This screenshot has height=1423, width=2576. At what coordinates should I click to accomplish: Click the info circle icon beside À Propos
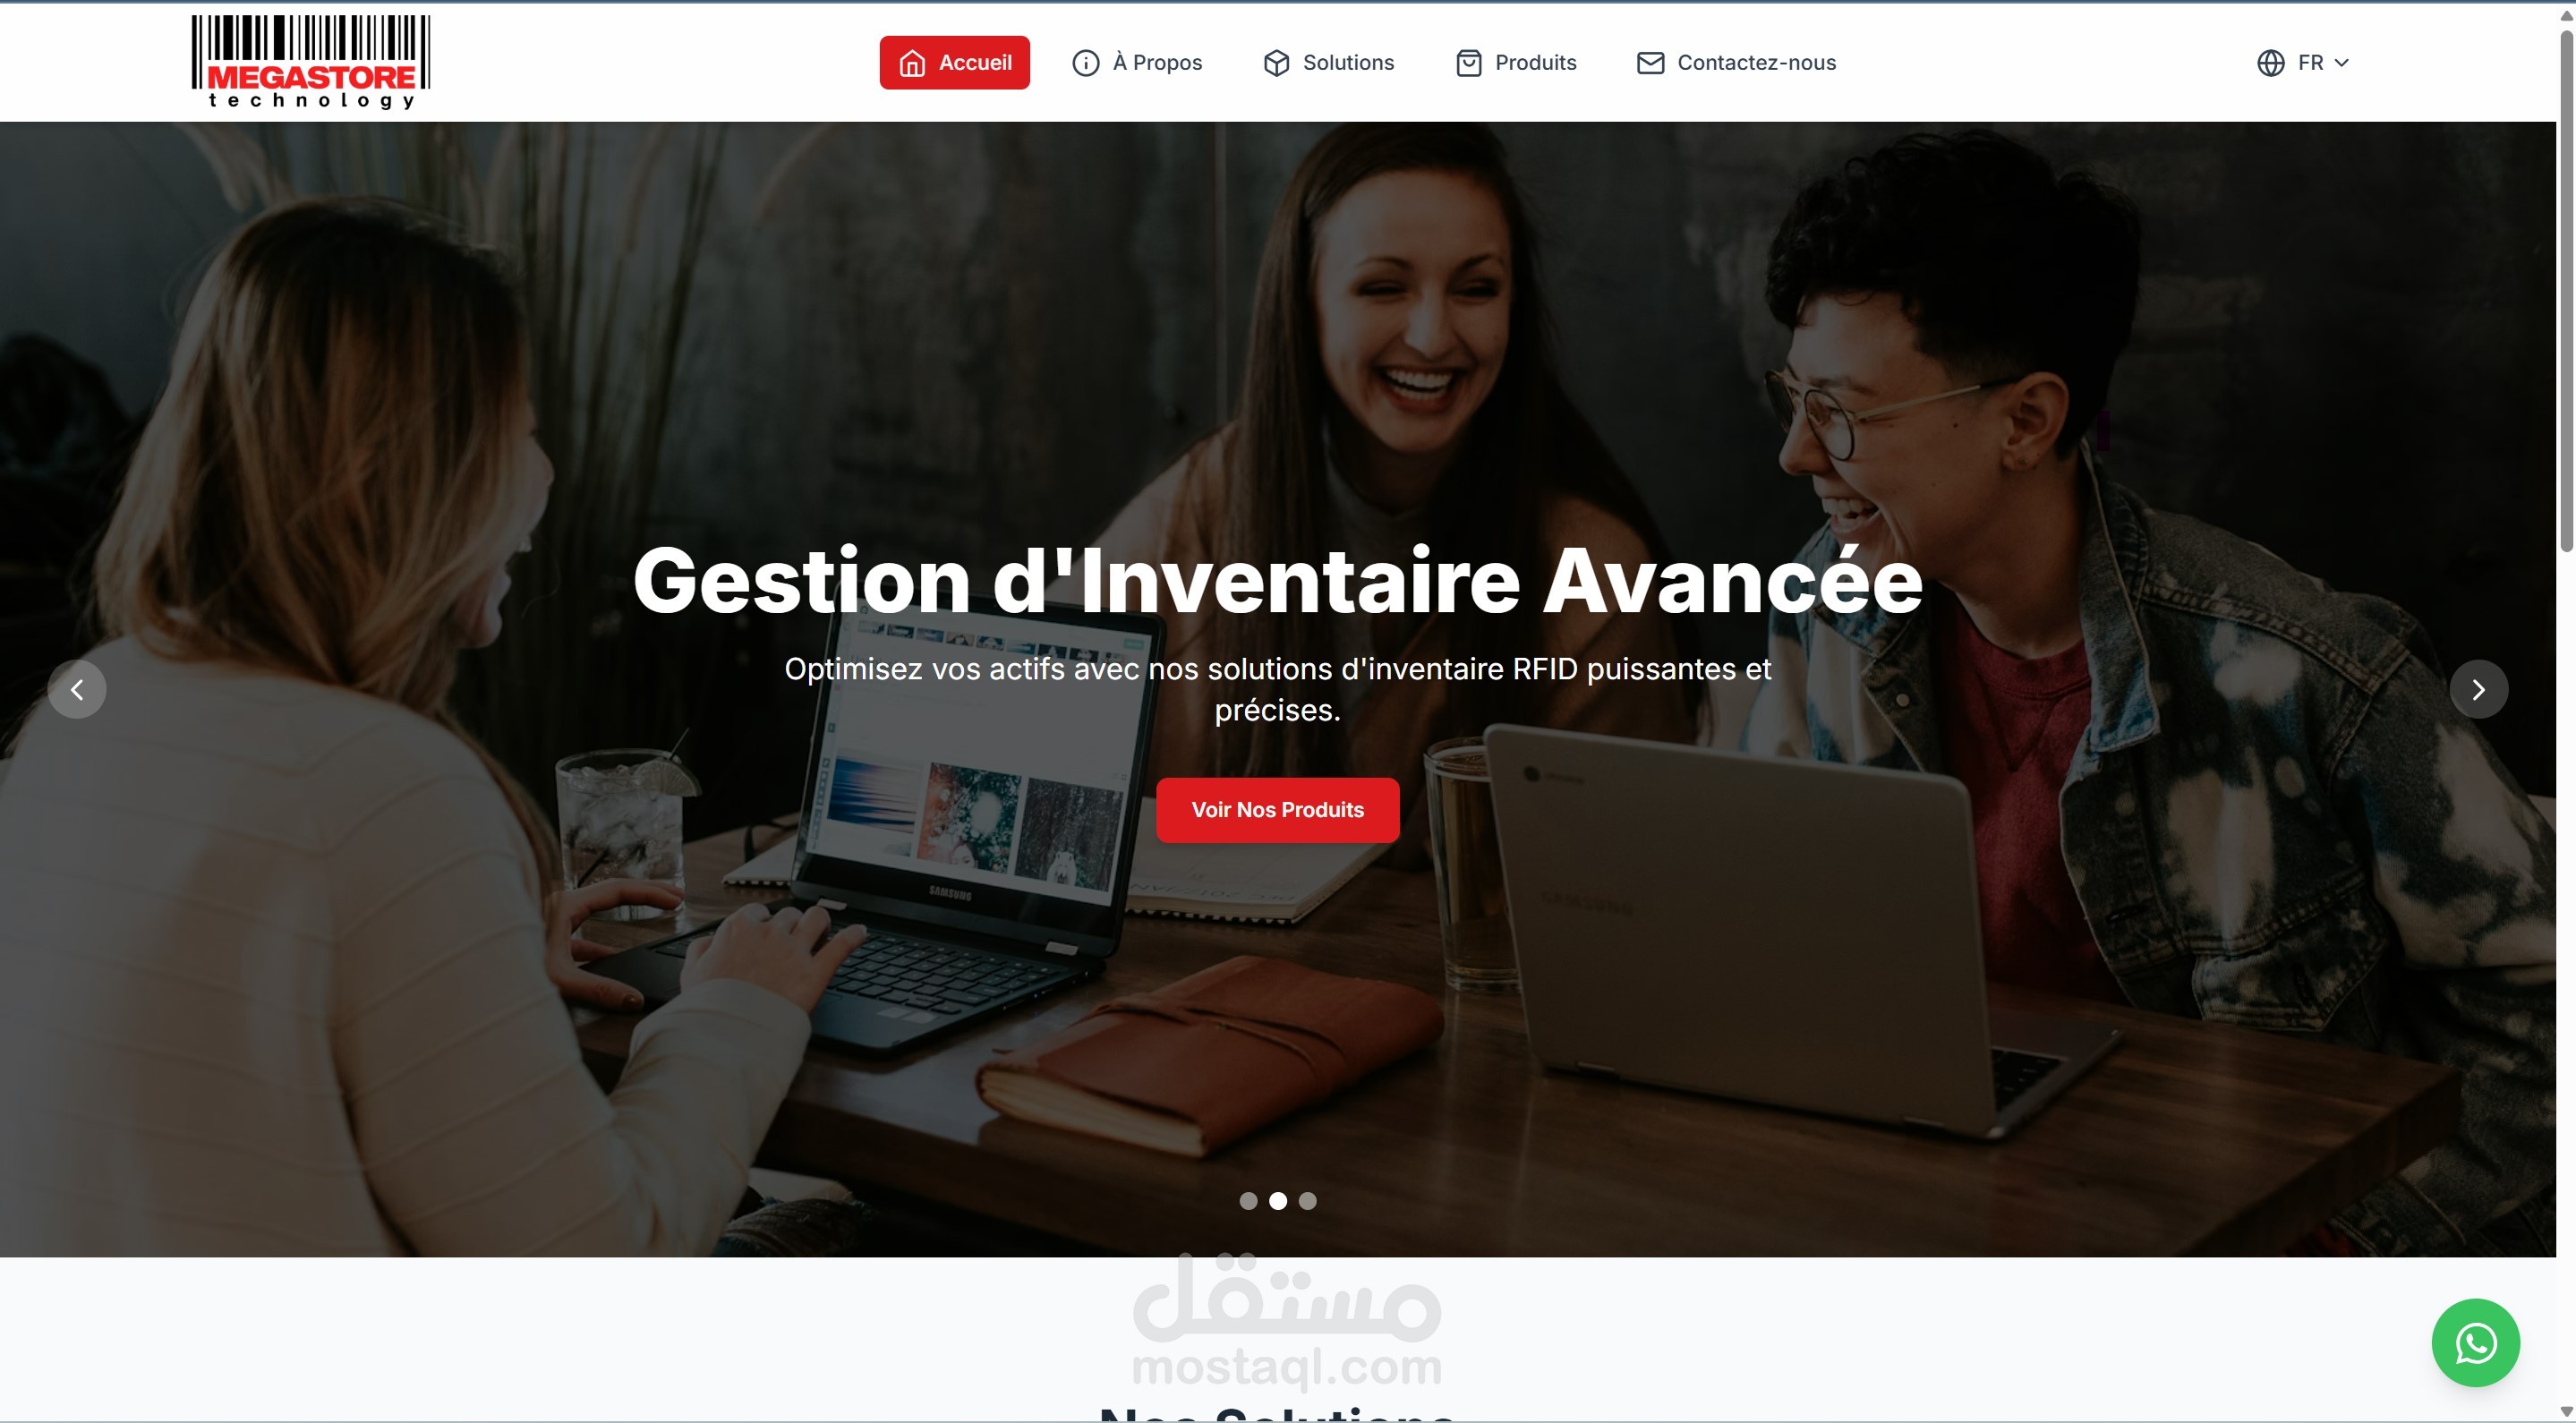1085,63
